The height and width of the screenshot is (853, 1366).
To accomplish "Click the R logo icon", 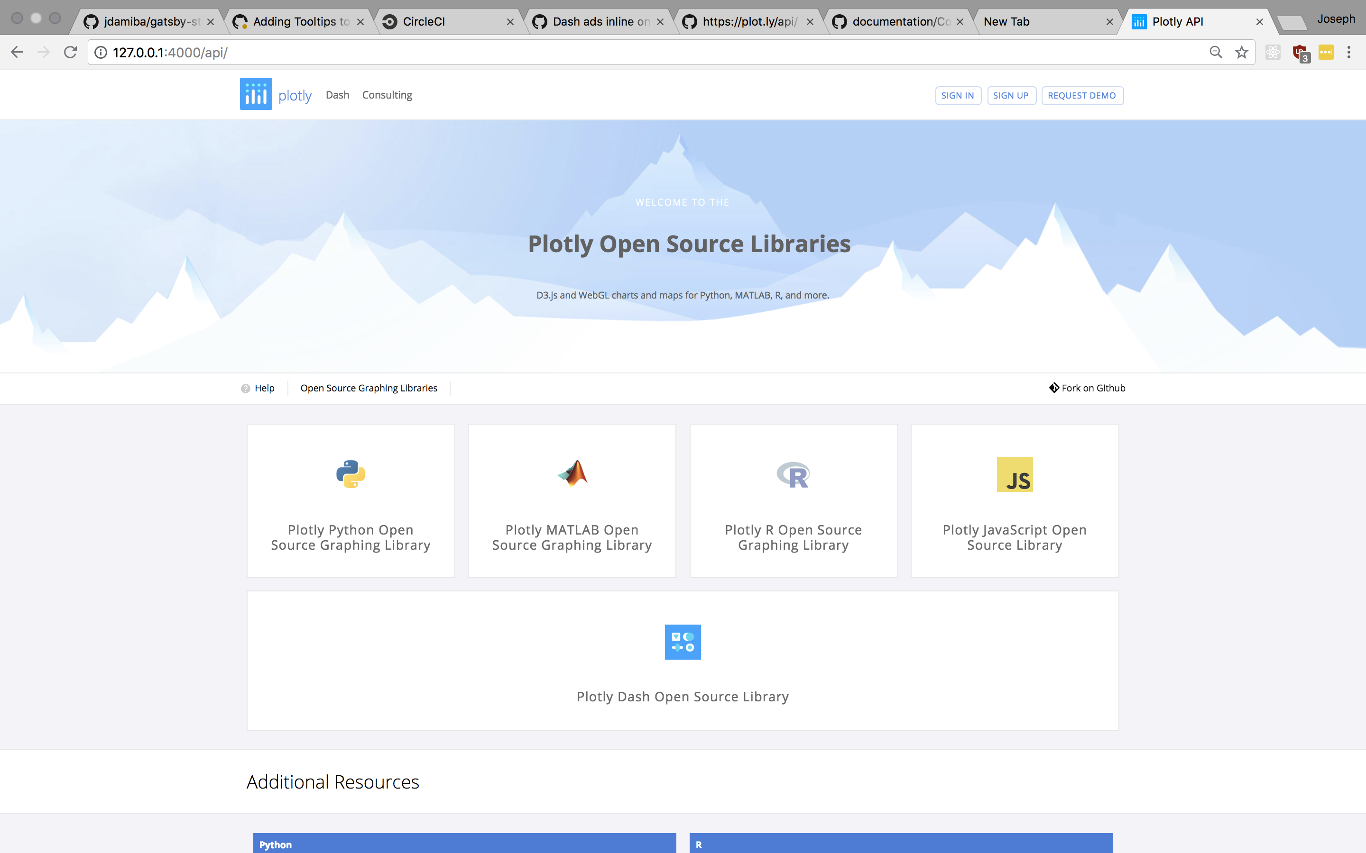I will 793,474.
